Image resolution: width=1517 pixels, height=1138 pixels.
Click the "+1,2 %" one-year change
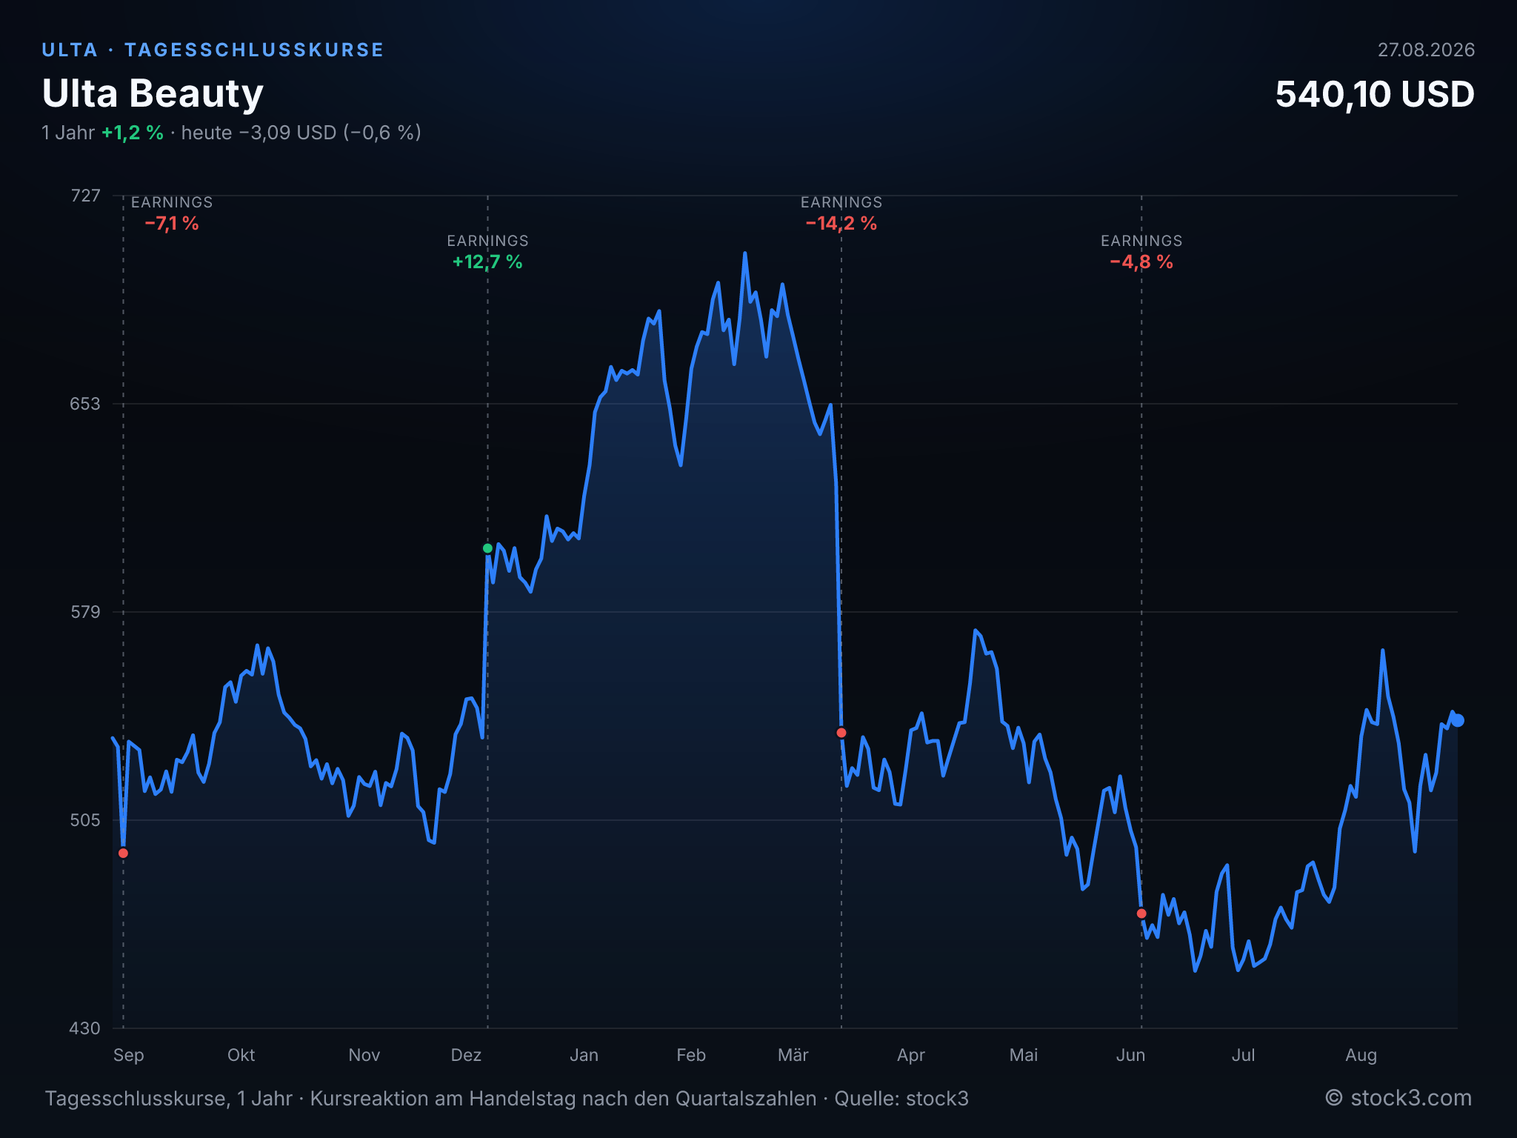(x=133, y=133)
